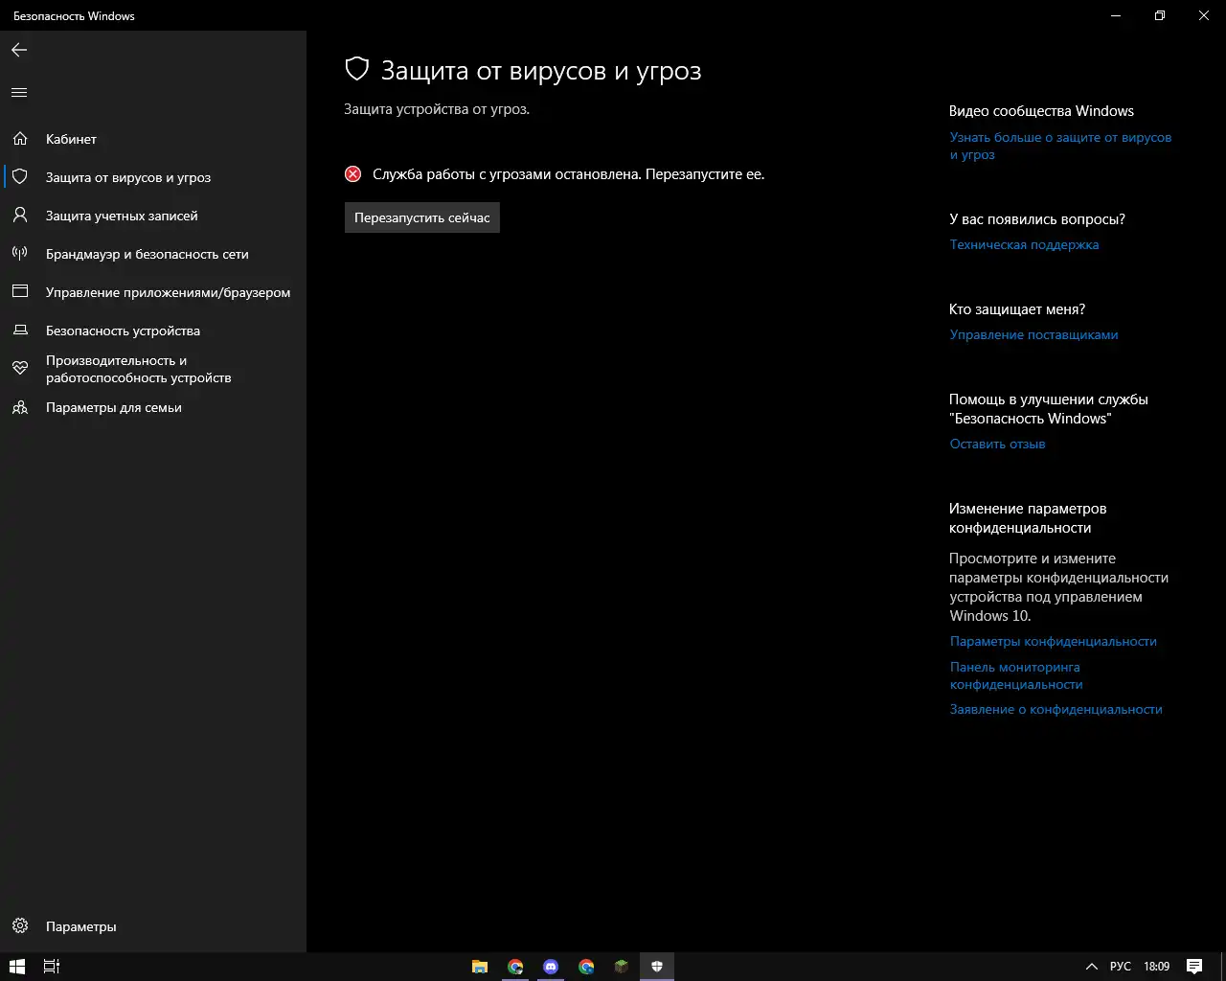Screen dimensions: 1226x981
Task: Open the notification center icon
Action: [x=1194, y=967]
